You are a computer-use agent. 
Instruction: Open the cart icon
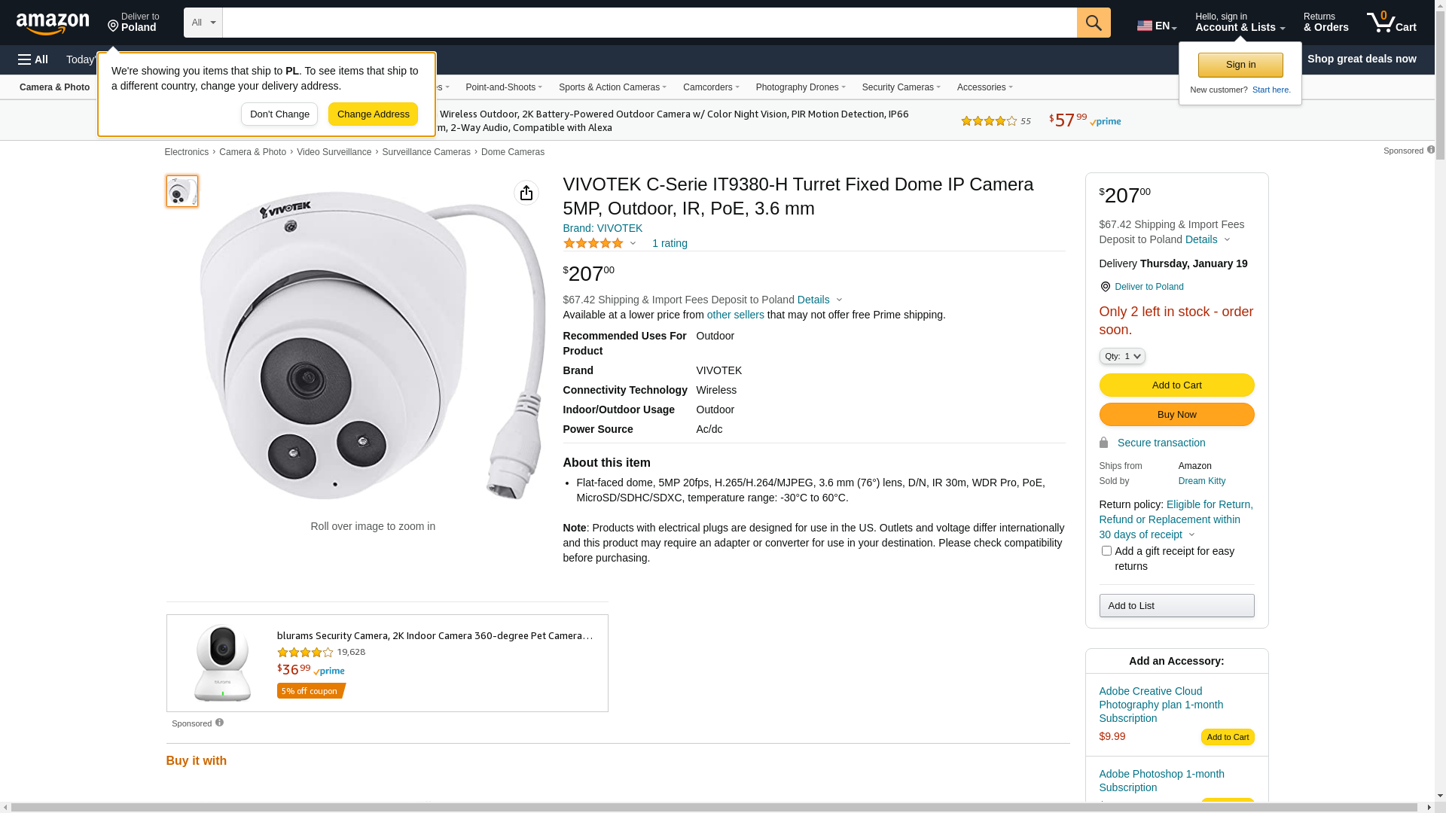click(x=1392, y=23)
